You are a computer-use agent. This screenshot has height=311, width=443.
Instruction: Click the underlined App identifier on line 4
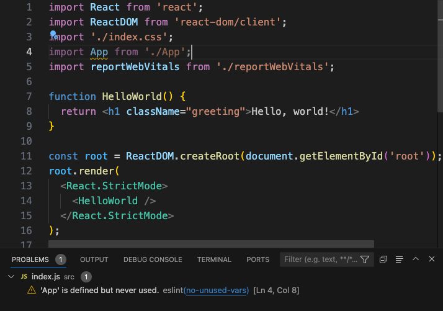99,52
